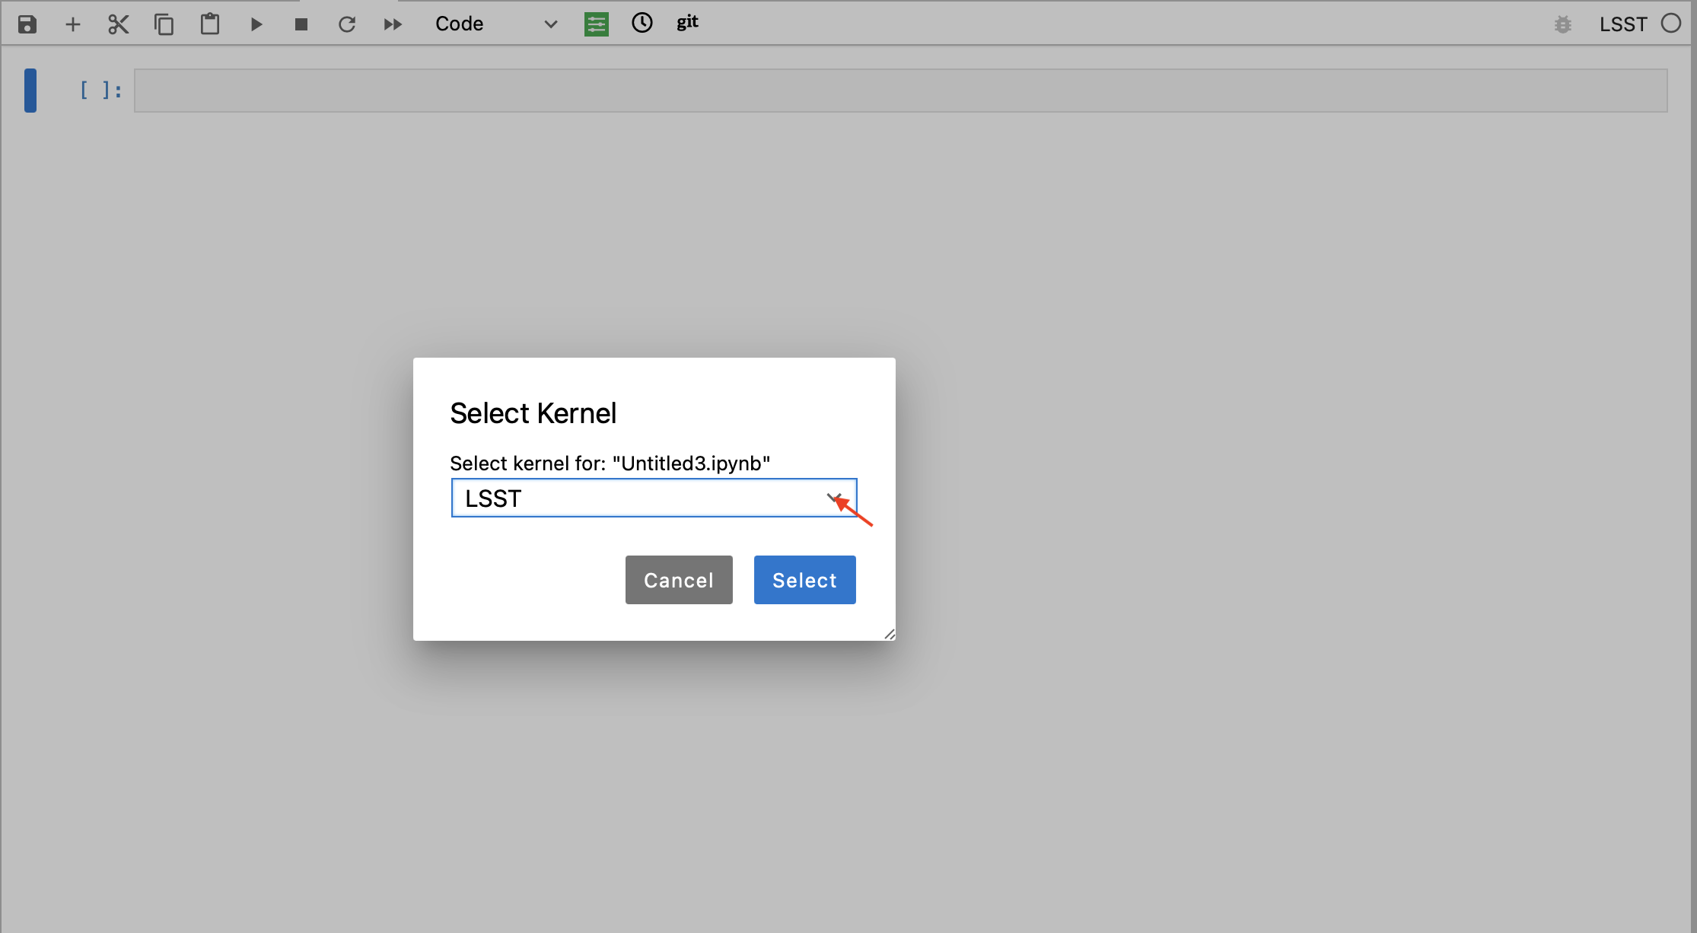Open the notebook history clock icon
Image resolution: width=1697 pixels, height=933 pixels.
(642, 24)
